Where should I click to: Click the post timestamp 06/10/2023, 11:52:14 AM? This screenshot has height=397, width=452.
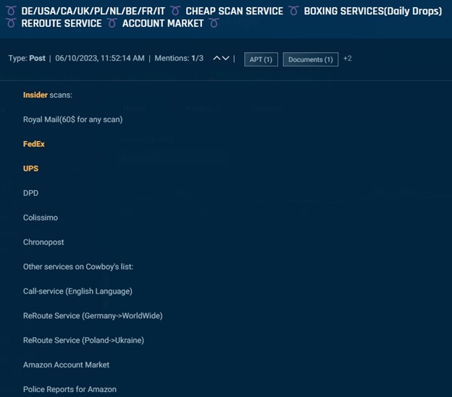(x=100, y=59)
